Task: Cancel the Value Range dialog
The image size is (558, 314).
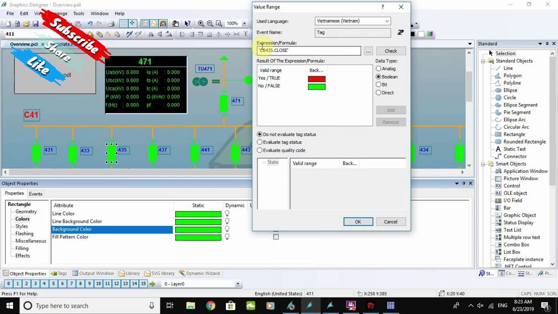Action: pyautogui.click(x=391, y=222)
